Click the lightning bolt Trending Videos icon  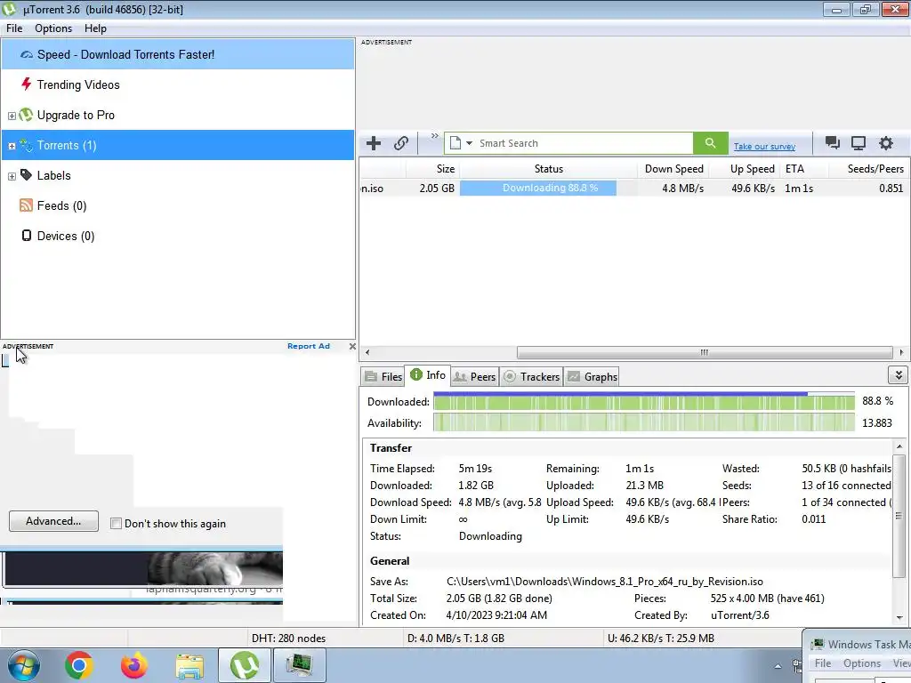[26, 84]
